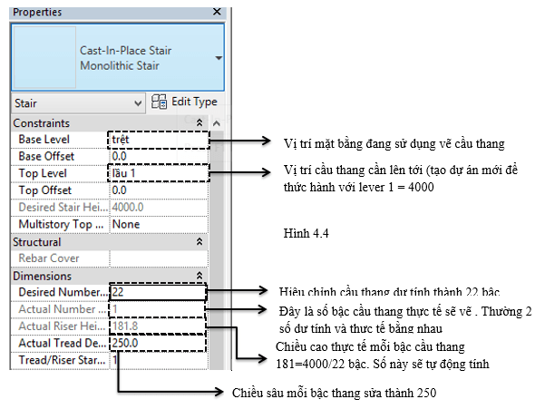Click the Edit Type icon
Viewport: 535px width, 409px height.
click(x=159, y=102)
